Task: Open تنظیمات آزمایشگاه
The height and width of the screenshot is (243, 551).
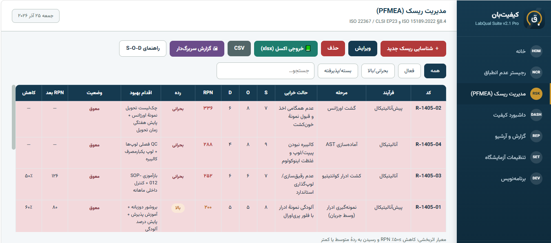Action: tap(504, 157)
